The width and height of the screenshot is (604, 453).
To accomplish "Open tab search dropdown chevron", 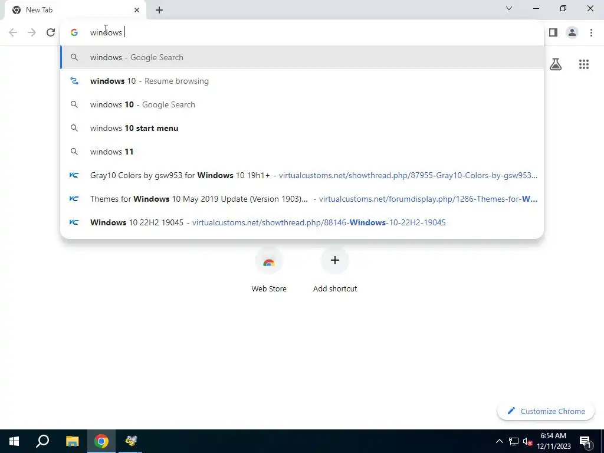I will tap(509, 8).
